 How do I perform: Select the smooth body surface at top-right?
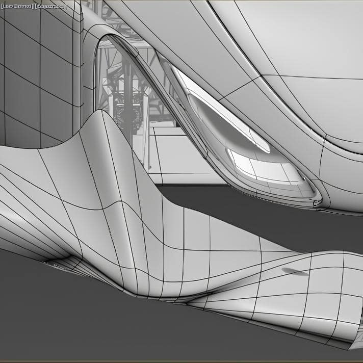[306, 41]
